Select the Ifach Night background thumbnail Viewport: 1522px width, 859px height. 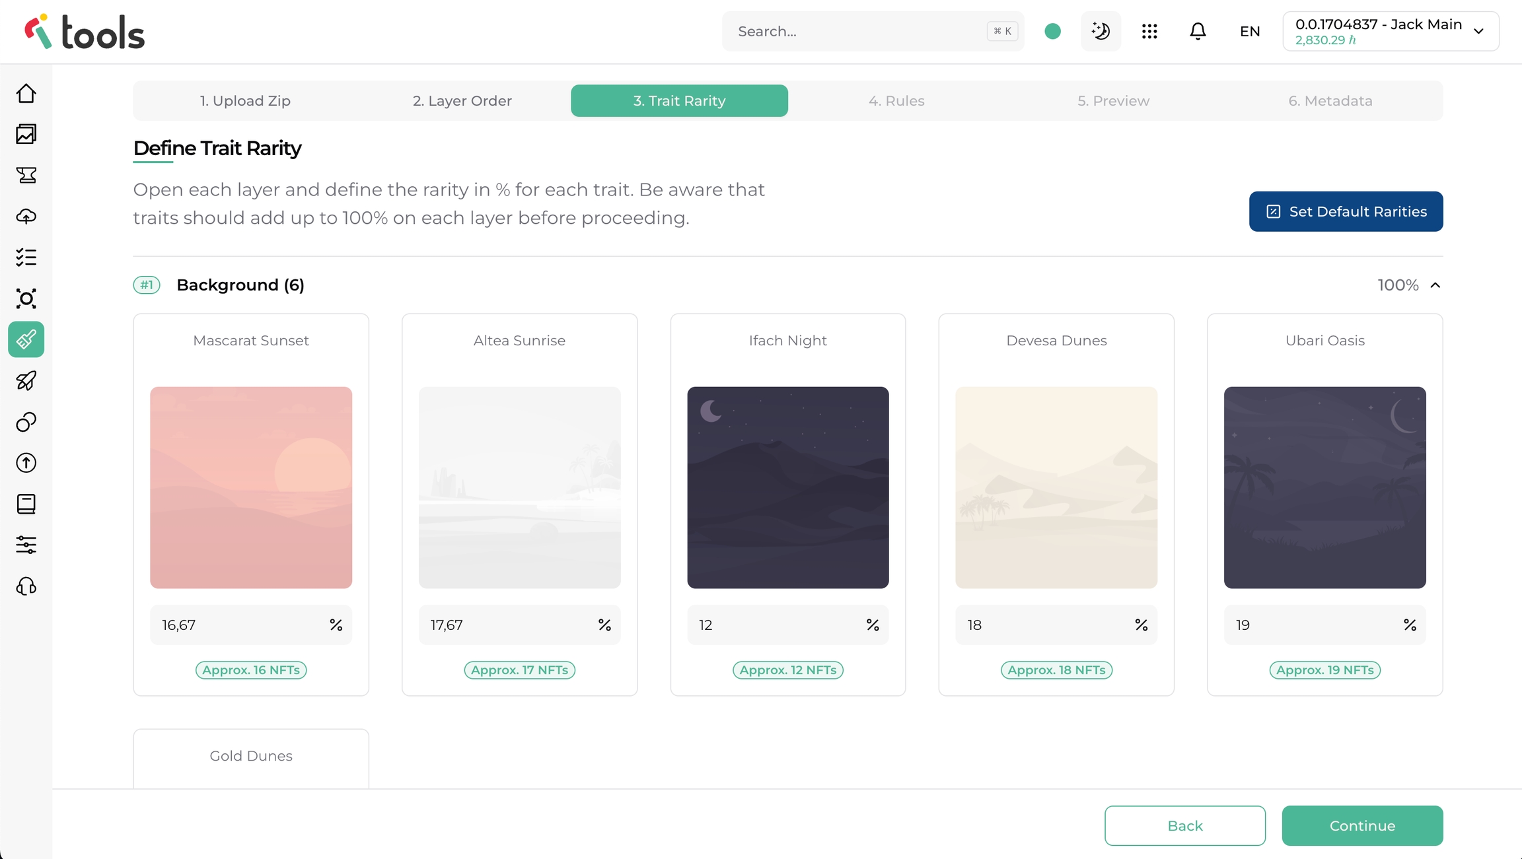787,487
